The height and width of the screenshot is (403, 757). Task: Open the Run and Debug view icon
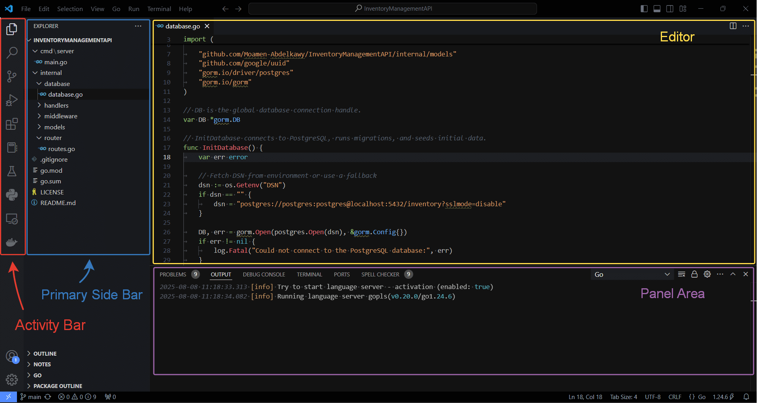pos(12,100)
